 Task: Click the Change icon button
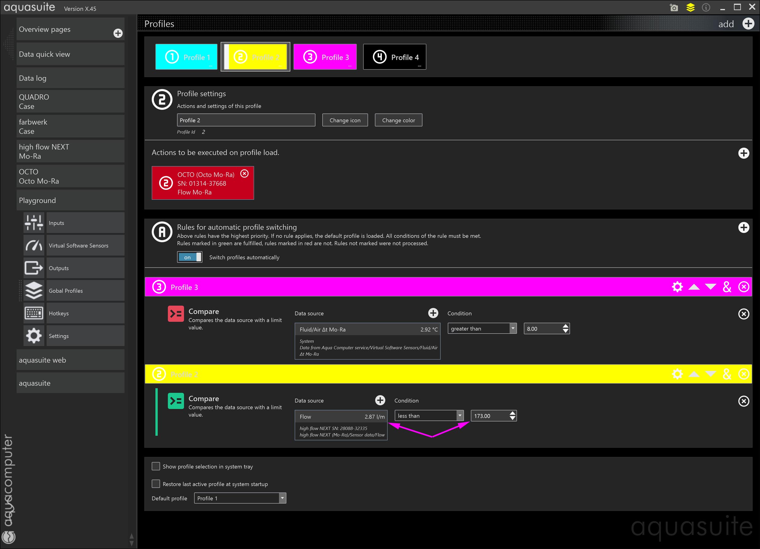pyautogui.click(x=345, y=120)
